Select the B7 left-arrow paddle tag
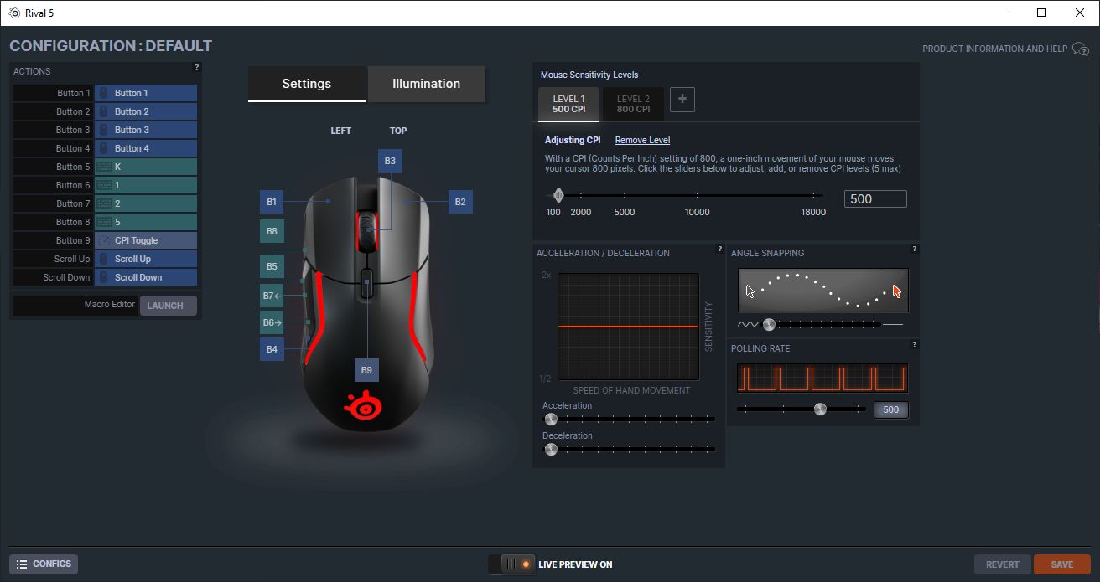This screenshot has width=1100, height=582. (272, 296)
